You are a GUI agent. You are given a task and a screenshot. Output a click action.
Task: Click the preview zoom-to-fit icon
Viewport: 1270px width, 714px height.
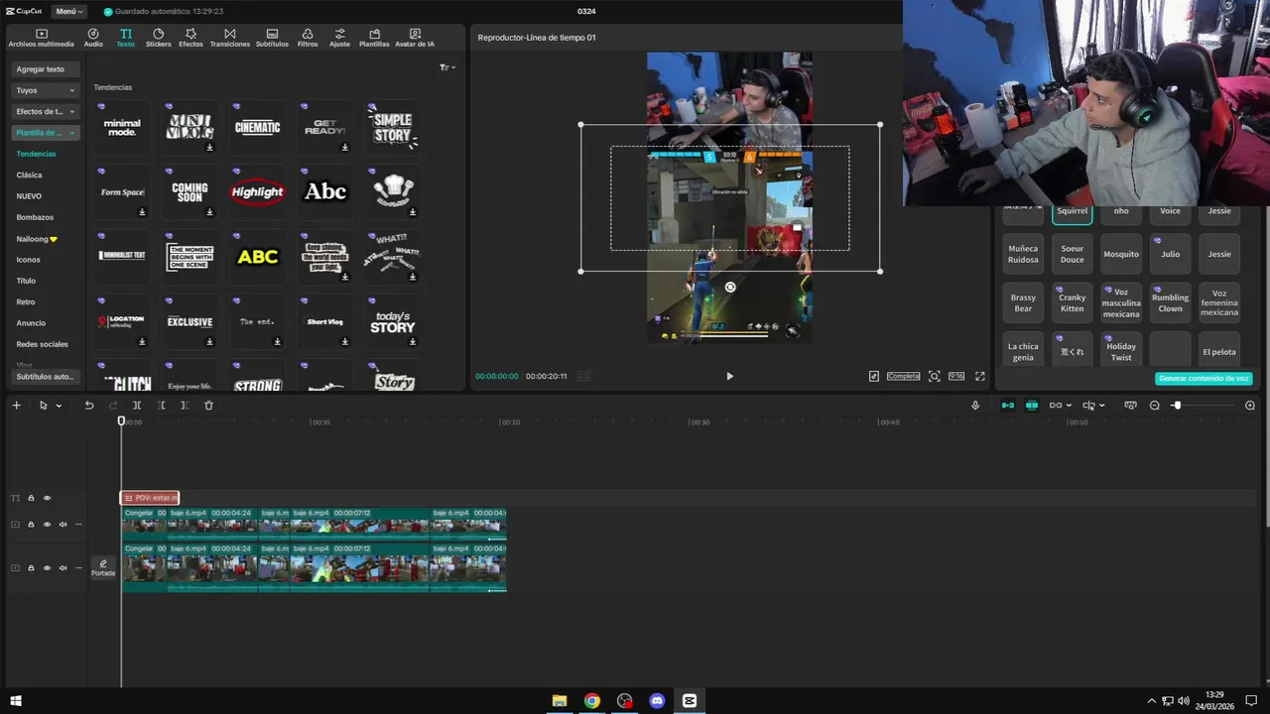935,377
